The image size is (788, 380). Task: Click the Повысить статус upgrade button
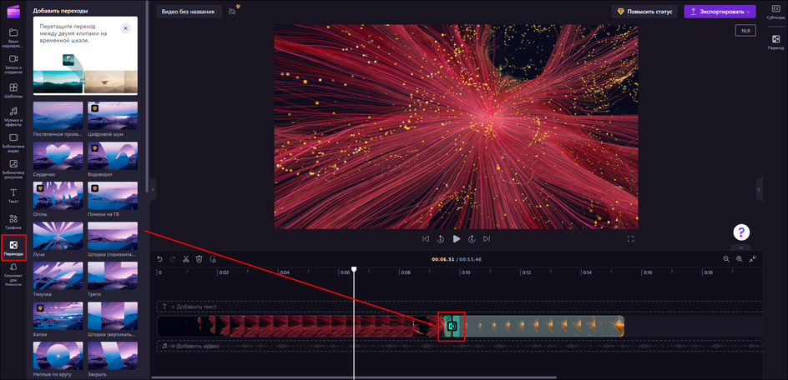pos(643,12)
